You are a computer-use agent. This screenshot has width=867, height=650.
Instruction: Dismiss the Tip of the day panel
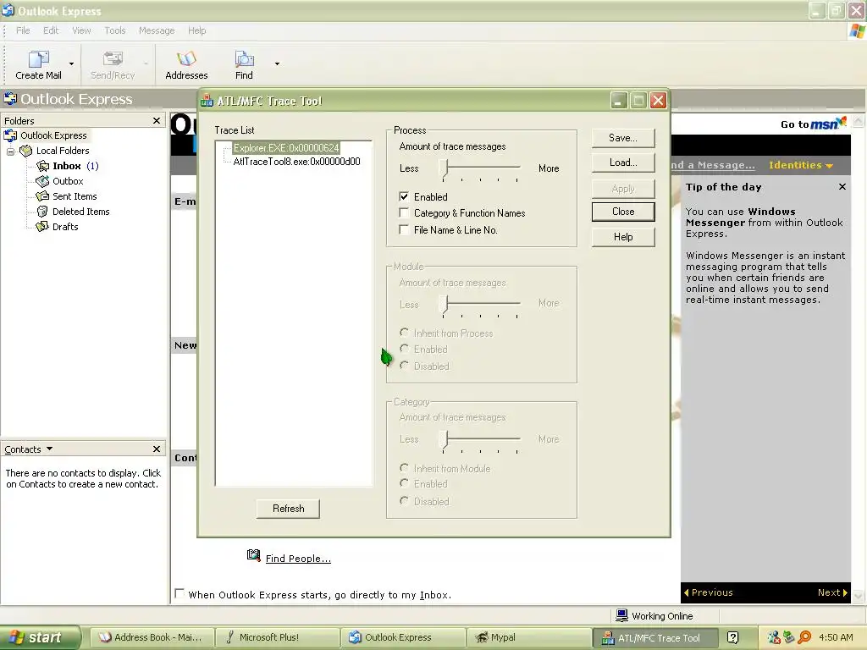point(842,187)
